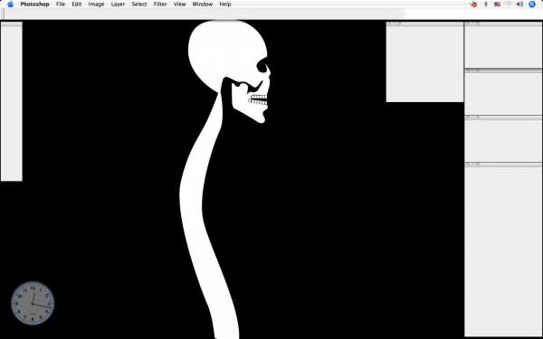Viewport: 543px width, 339px height.
Task: Open Spotlight search
Action: (x=532, y=5)
